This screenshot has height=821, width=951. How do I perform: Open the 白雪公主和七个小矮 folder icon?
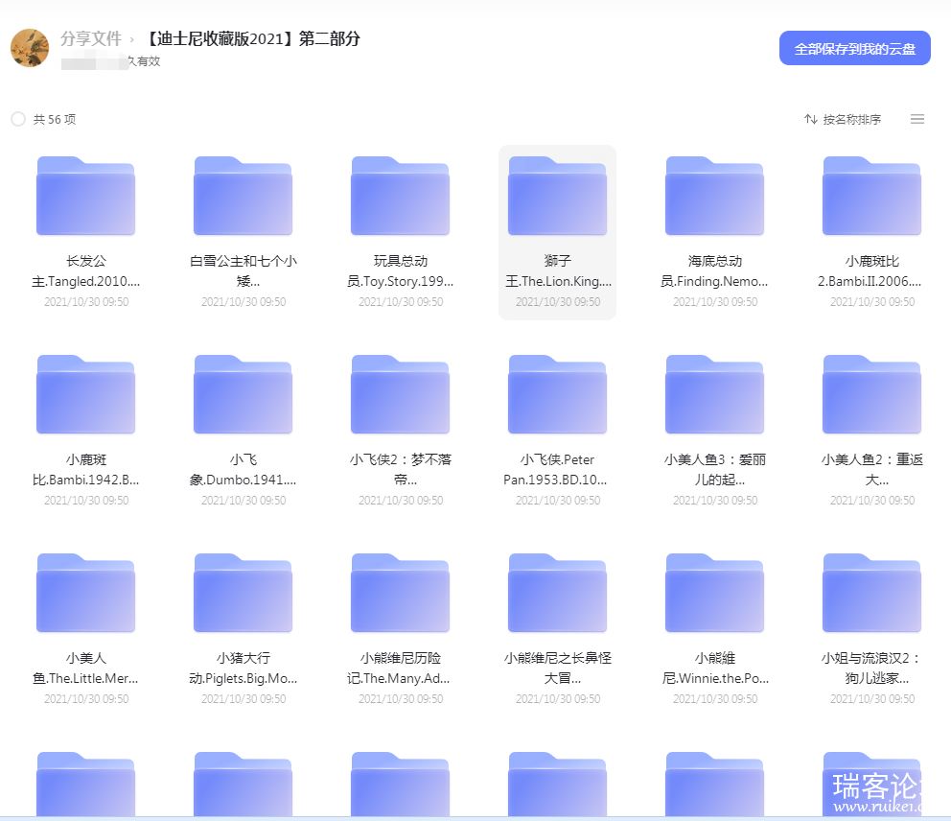[243, 196]
